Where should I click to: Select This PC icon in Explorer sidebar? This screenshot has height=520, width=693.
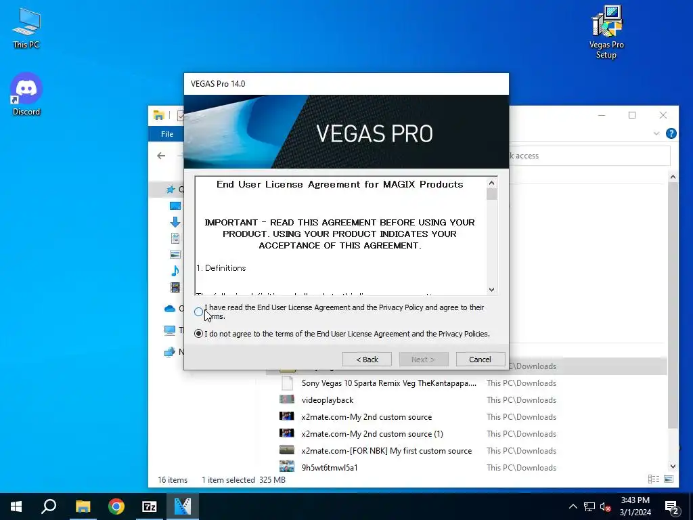(x=170, y=330)
